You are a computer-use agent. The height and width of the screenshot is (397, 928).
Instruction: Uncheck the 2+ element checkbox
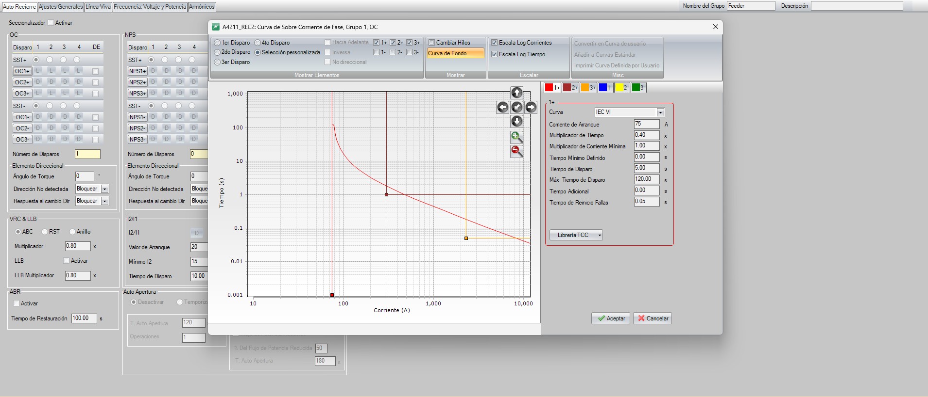pos(393,43)
